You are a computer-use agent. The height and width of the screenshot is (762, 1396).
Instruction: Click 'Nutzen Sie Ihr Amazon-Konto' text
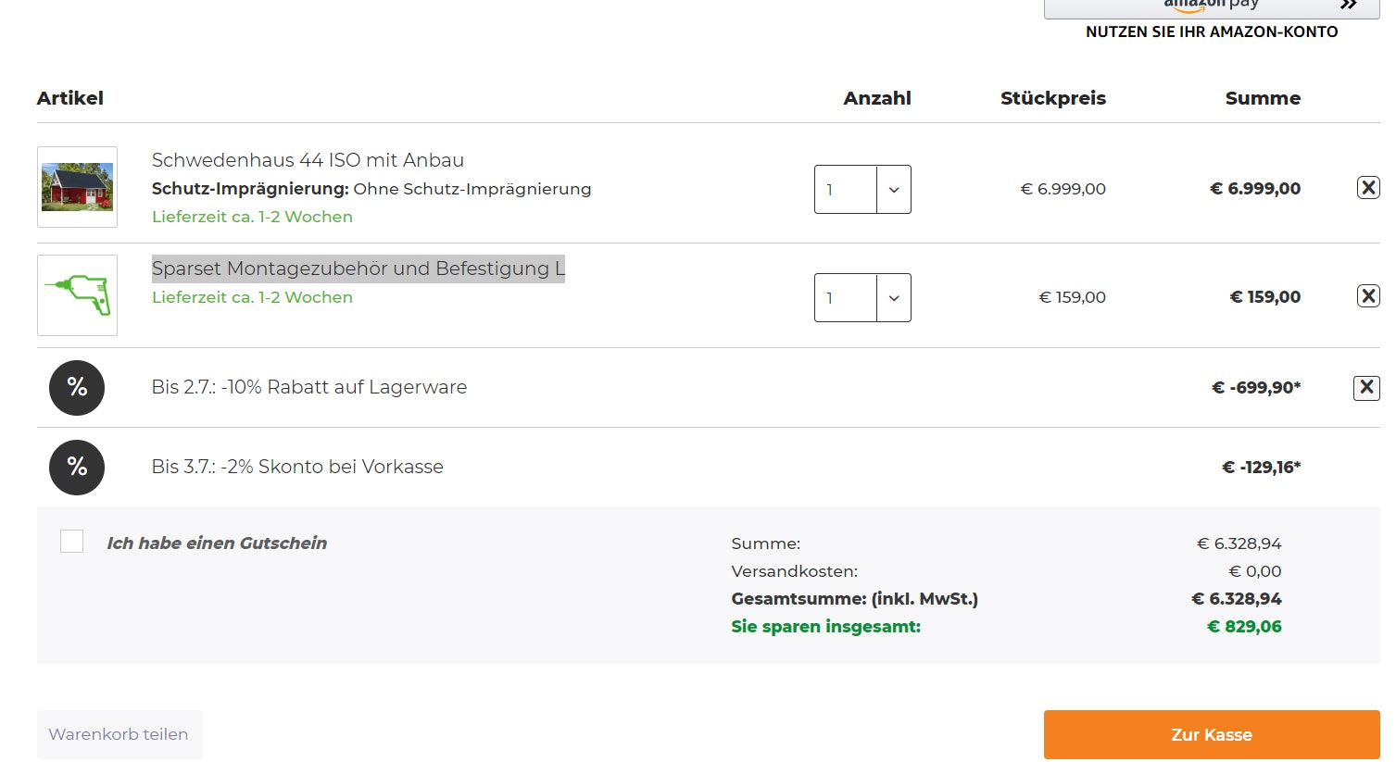point(1212,31)
